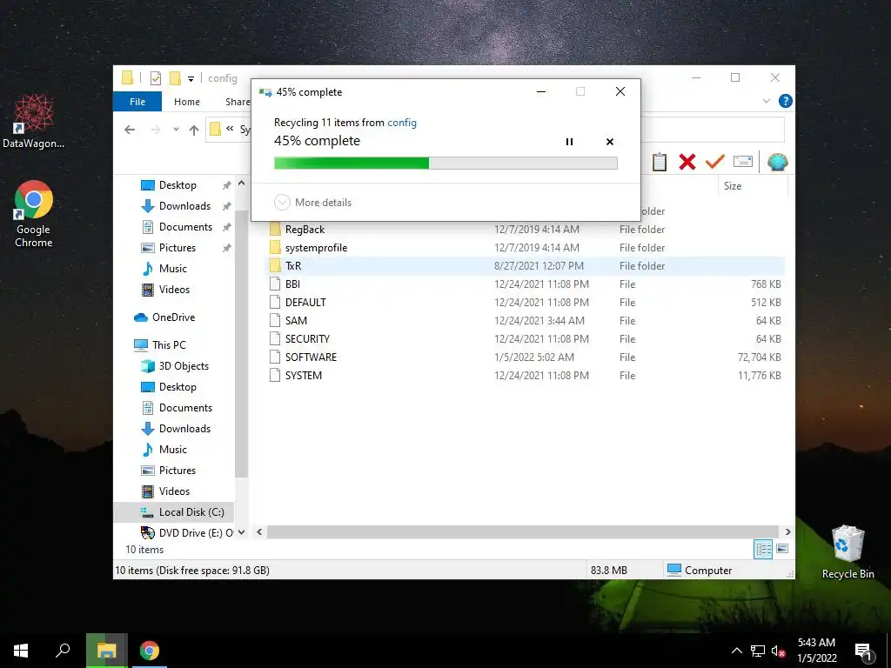Switch to large icons view layout
The height and width of the screenshot is (668, 891).
[782, 549]
